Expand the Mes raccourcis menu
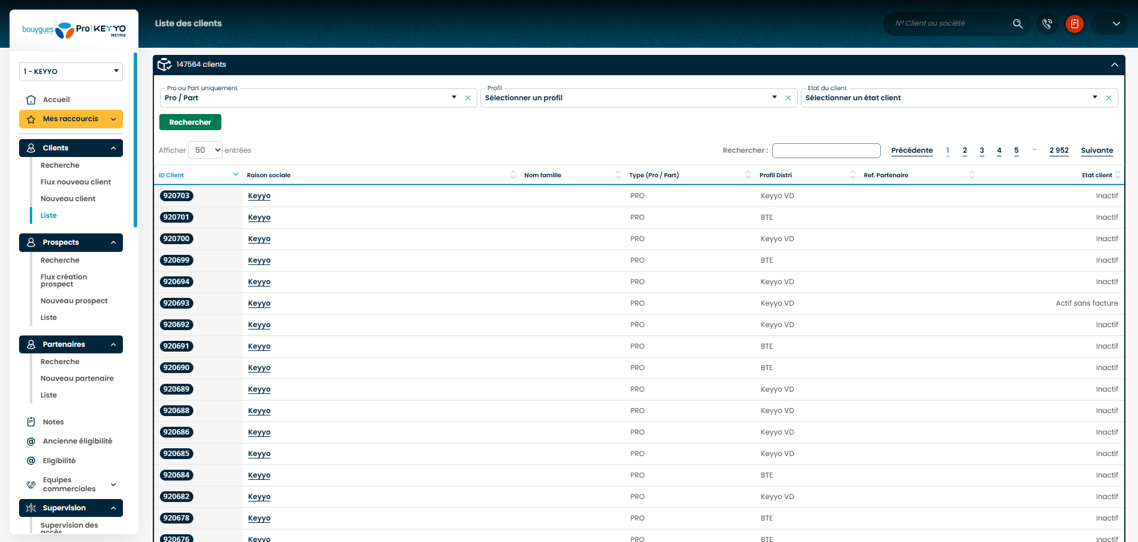The width and height of the screenshot is (1138, 542). 113,119
